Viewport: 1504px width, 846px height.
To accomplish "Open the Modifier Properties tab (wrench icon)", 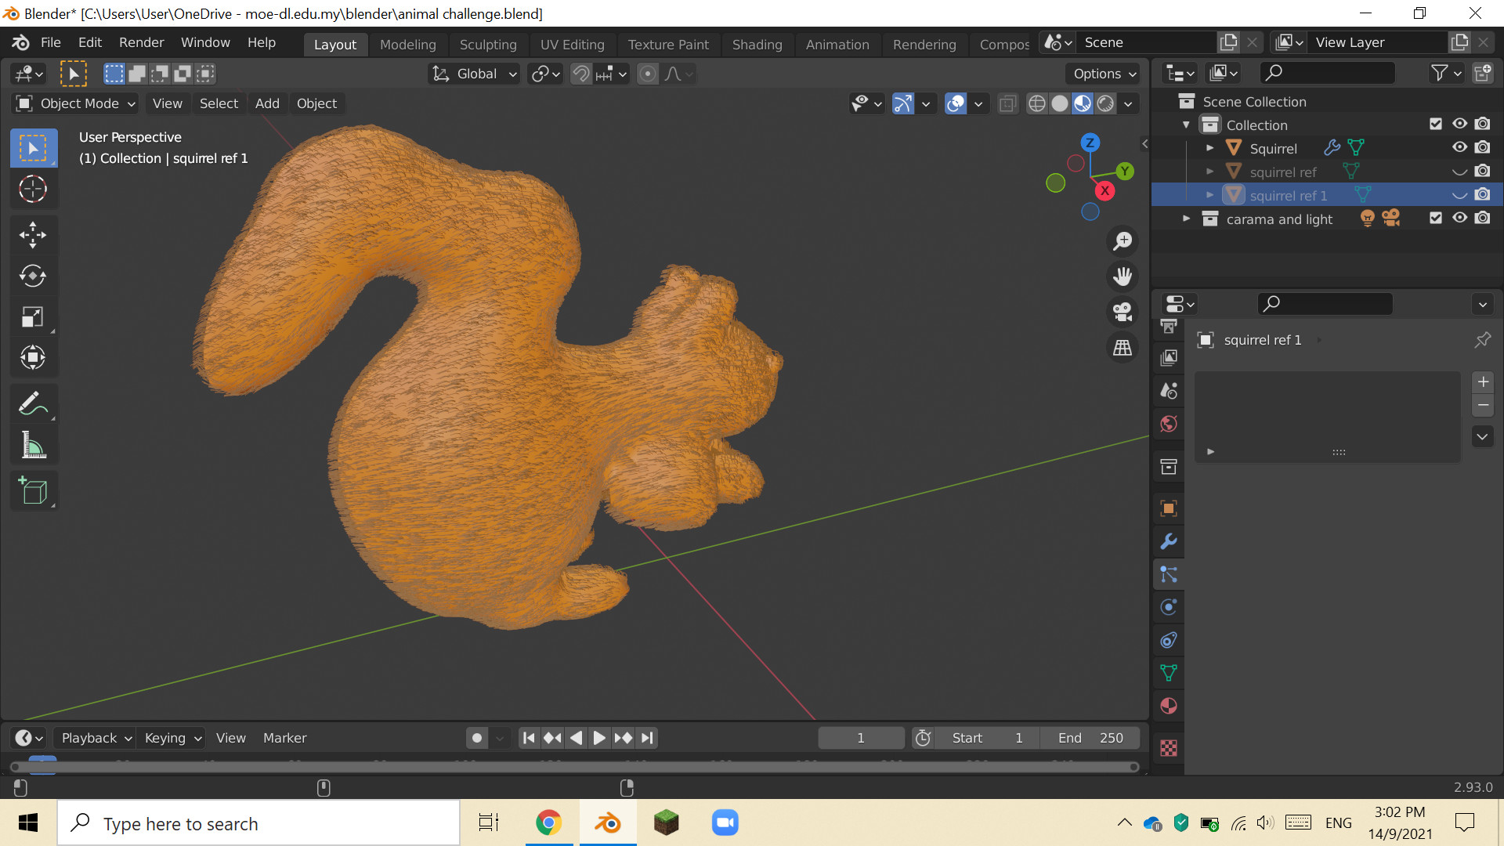I will click(x=1168, y=540).
